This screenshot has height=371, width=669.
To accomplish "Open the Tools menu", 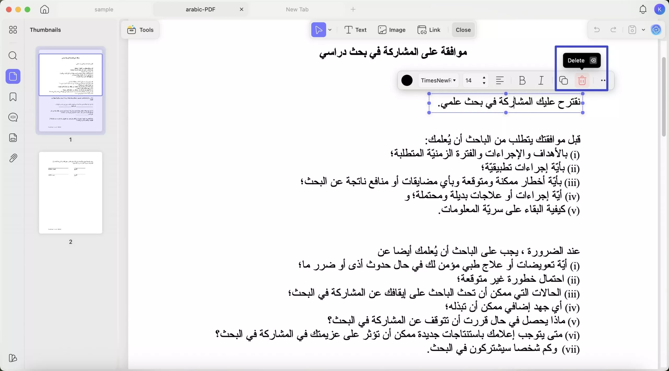I will (140, 30).
